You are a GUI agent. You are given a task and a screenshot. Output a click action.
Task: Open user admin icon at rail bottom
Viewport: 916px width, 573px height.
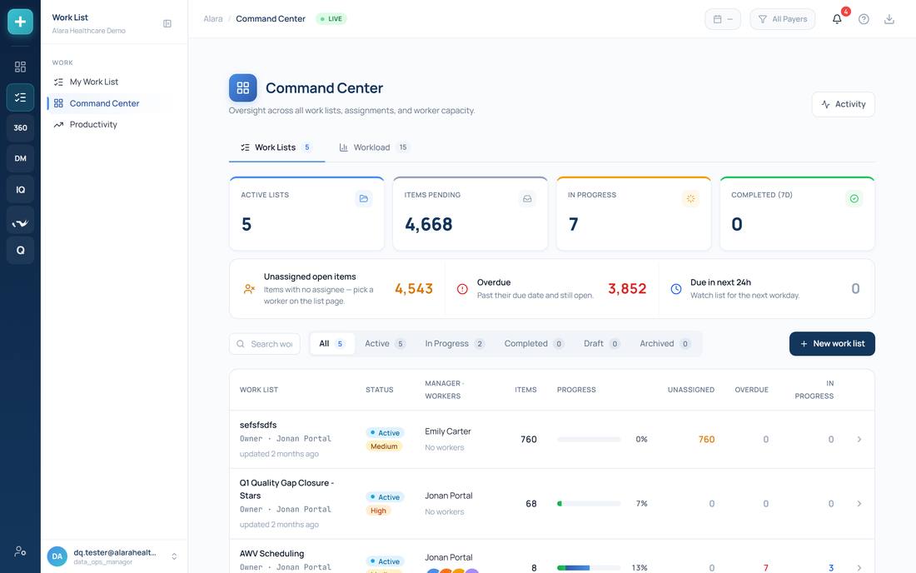point(20,551)
